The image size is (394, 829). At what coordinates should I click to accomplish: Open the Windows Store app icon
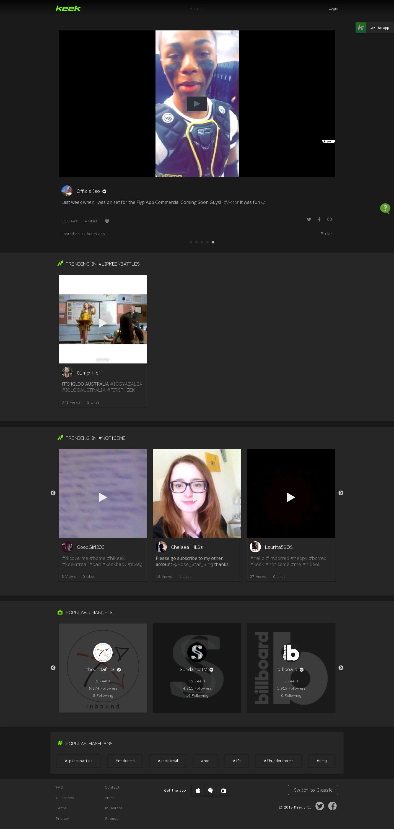tap(223, 790)
